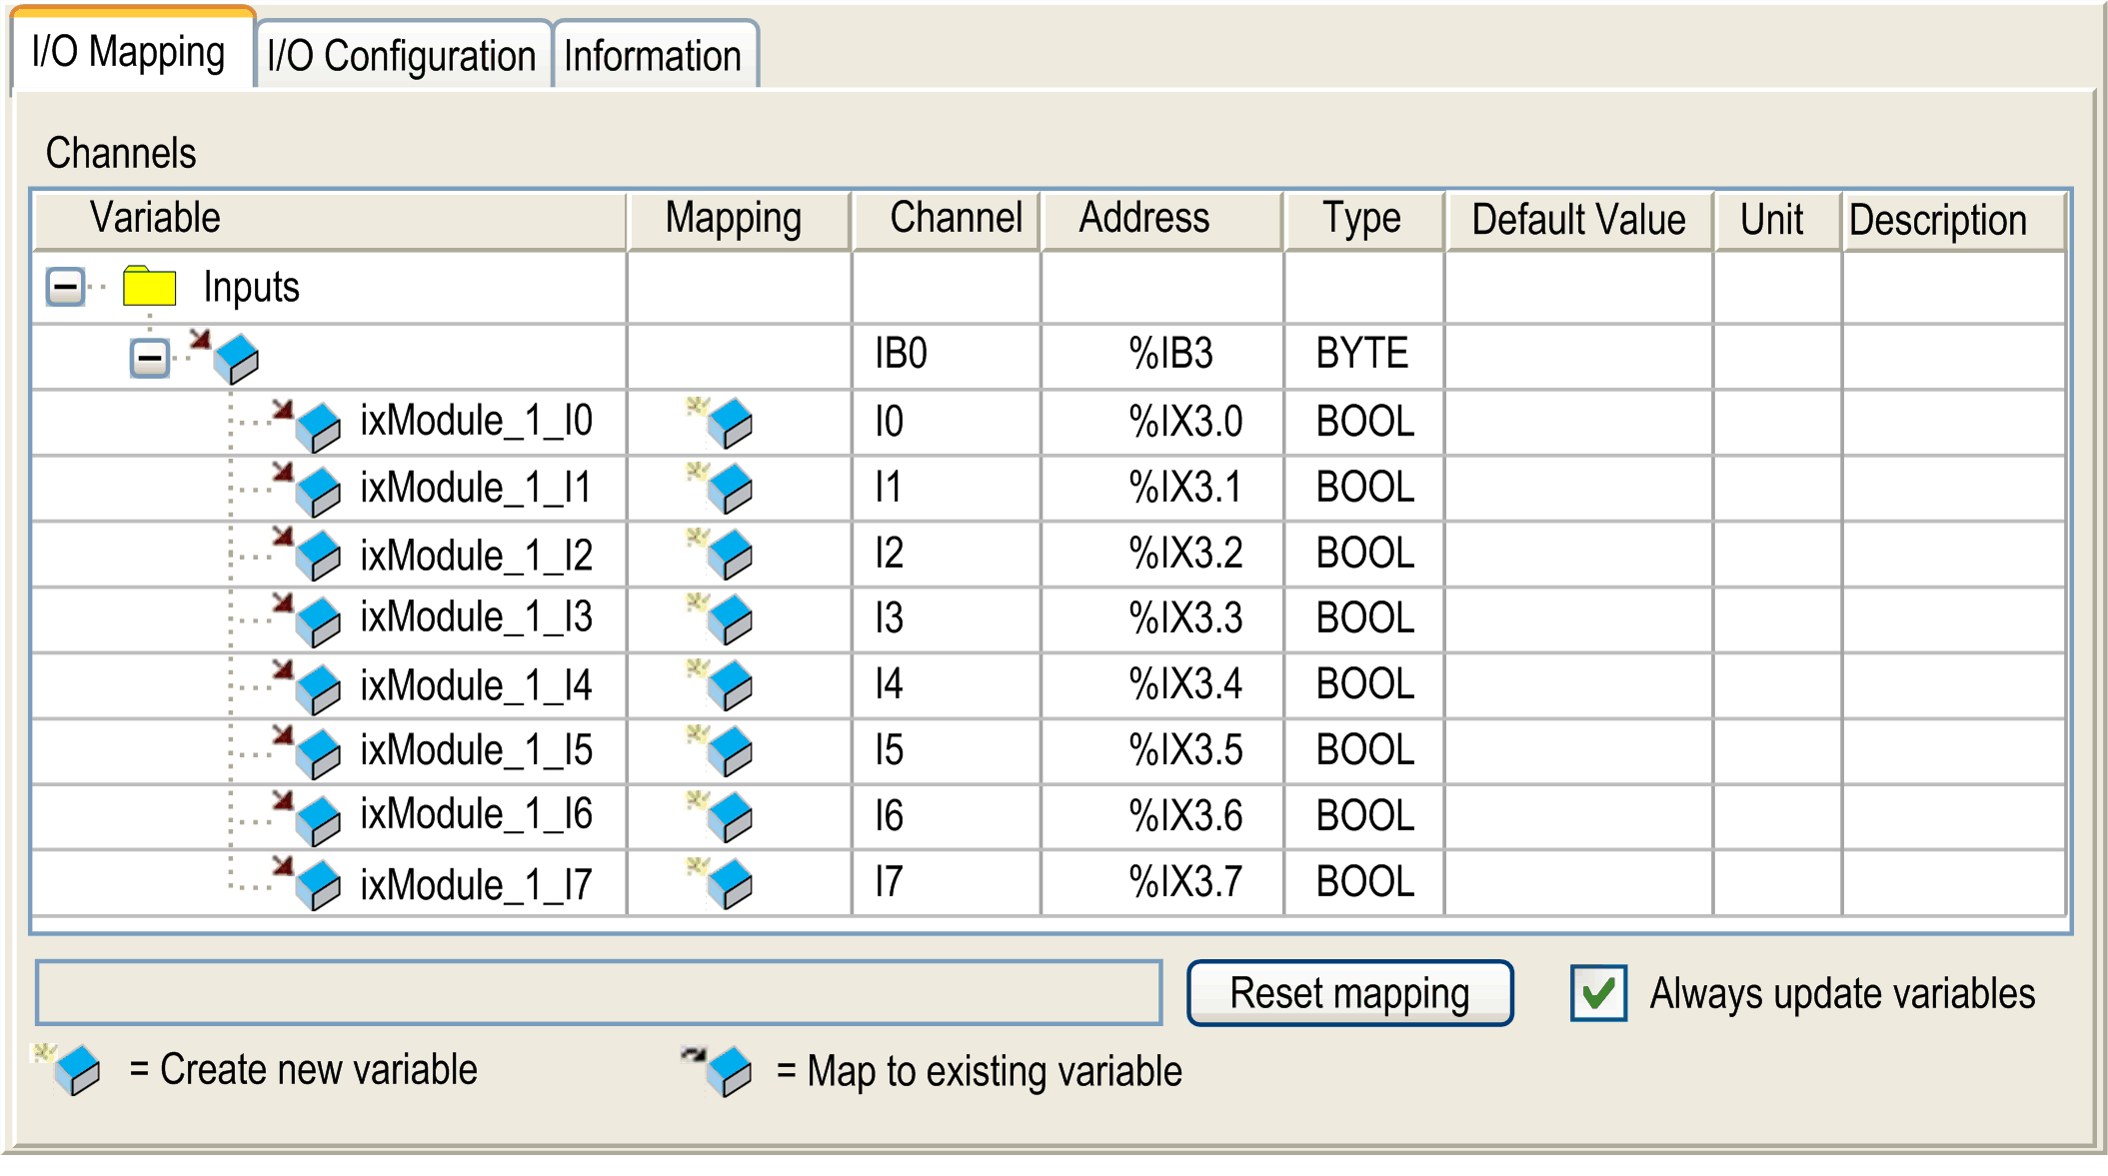Click the %IX3.7 address cell
This screenshot has height=1176, width=2108.
[x=1161, y=882]
